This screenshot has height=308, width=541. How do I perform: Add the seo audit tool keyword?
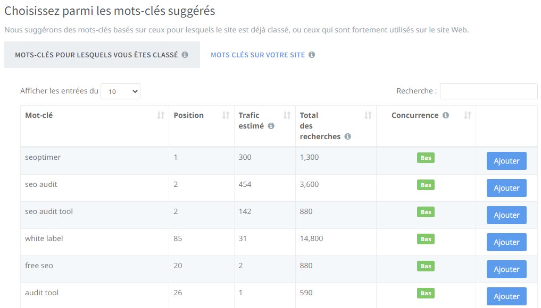(x=506, y=215)
